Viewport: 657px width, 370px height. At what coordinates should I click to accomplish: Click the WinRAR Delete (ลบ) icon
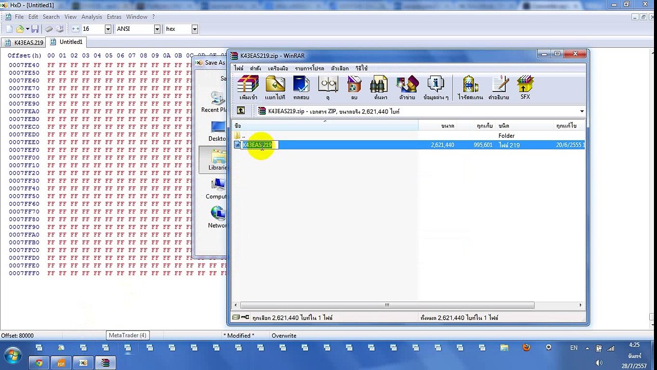point(354,88)
